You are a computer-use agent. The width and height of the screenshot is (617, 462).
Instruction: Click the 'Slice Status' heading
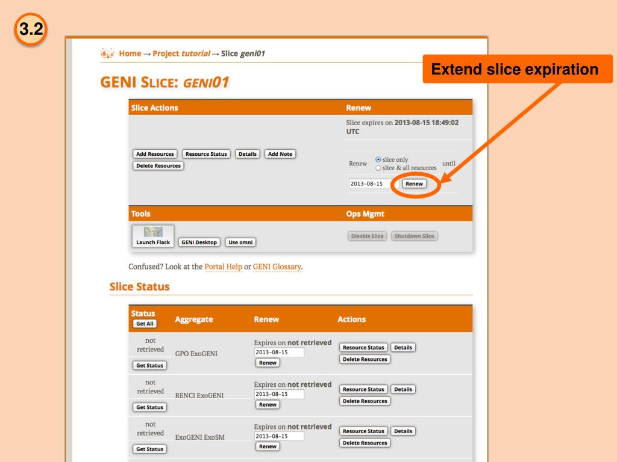click(139, 286)
